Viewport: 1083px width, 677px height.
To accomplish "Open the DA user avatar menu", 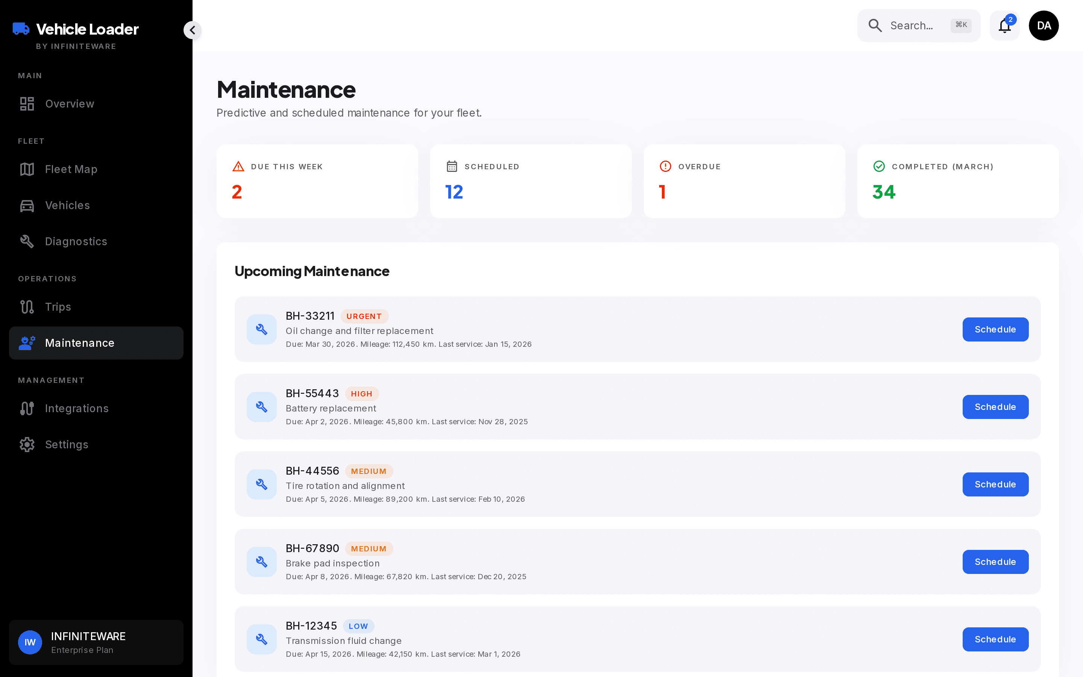I will coord(1044,26).
